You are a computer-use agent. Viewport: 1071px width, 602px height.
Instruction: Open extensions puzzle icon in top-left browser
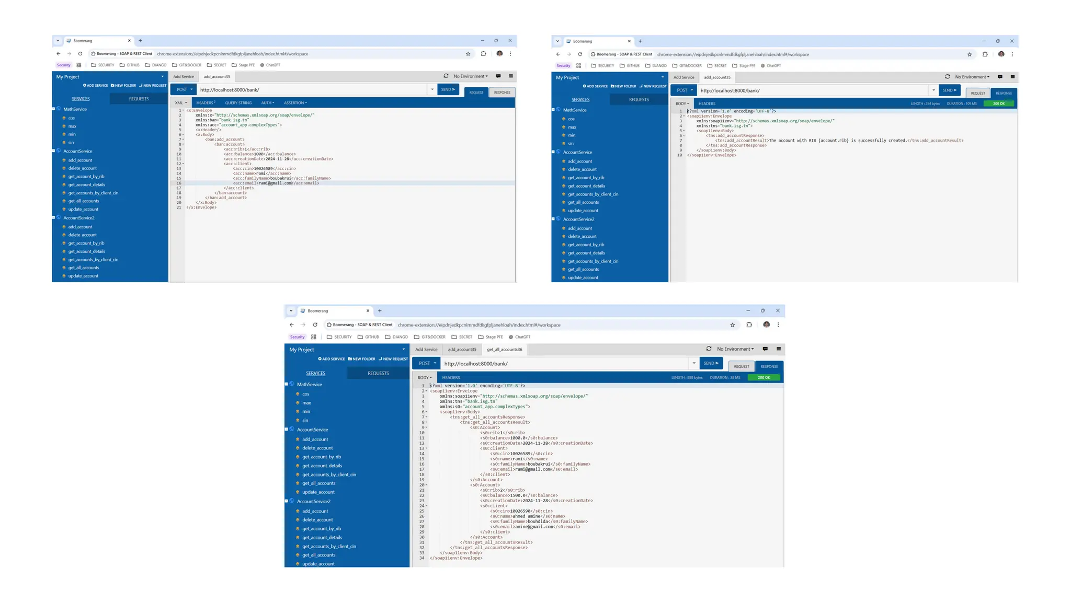[x=483, y=54]
